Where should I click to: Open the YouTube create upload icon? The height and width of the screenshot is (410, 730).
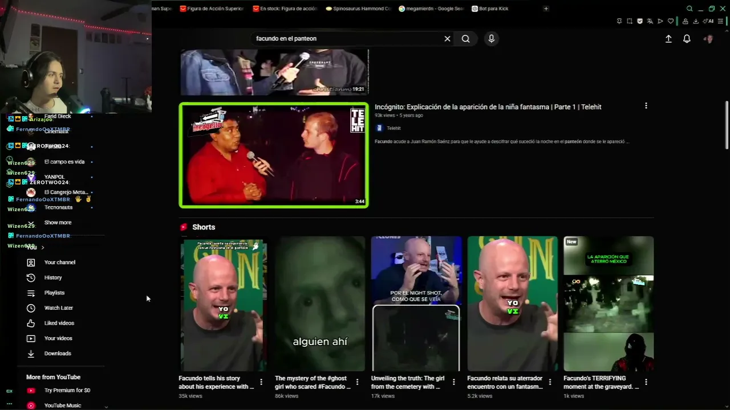668,39
